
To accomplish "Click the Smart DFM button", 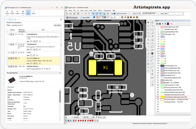I will (x=85, y=17).
